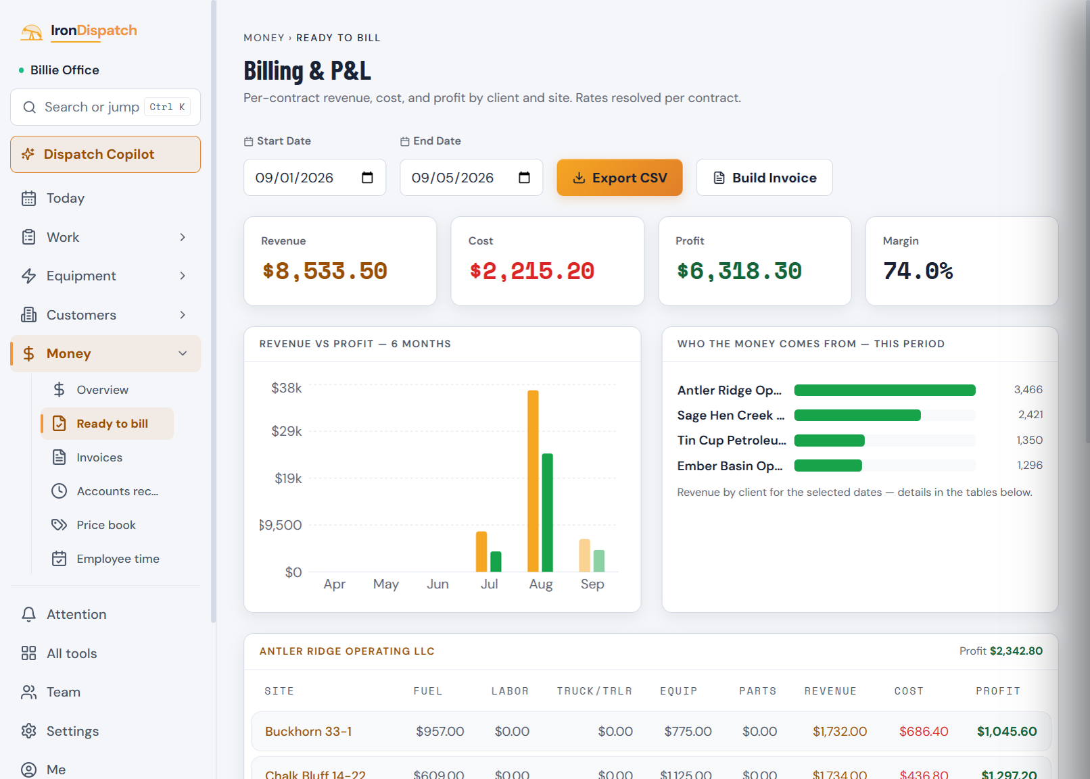Click the Settings gear icon

click(x=28, y=731)
